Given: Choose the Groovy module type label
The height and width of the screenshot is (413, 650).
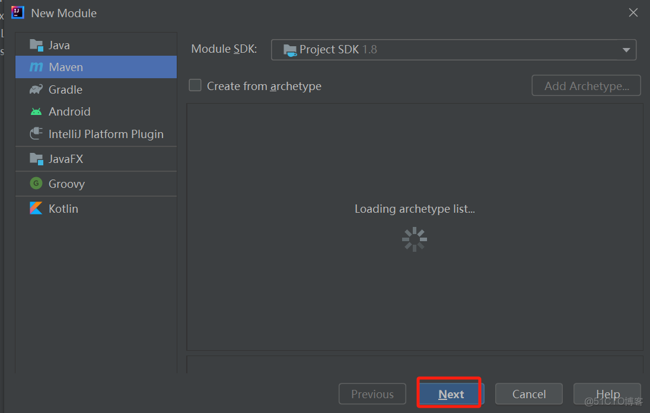Looking at the screenshot, I should tap(66, 184).
